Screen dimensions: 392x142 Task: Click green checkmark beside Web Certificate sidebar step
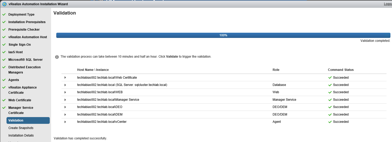4,100
